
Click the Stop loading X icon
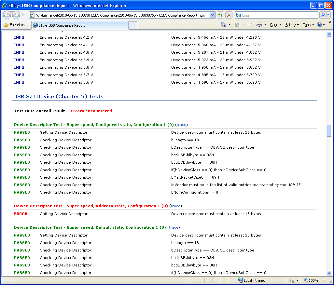[x=229, y=15]
